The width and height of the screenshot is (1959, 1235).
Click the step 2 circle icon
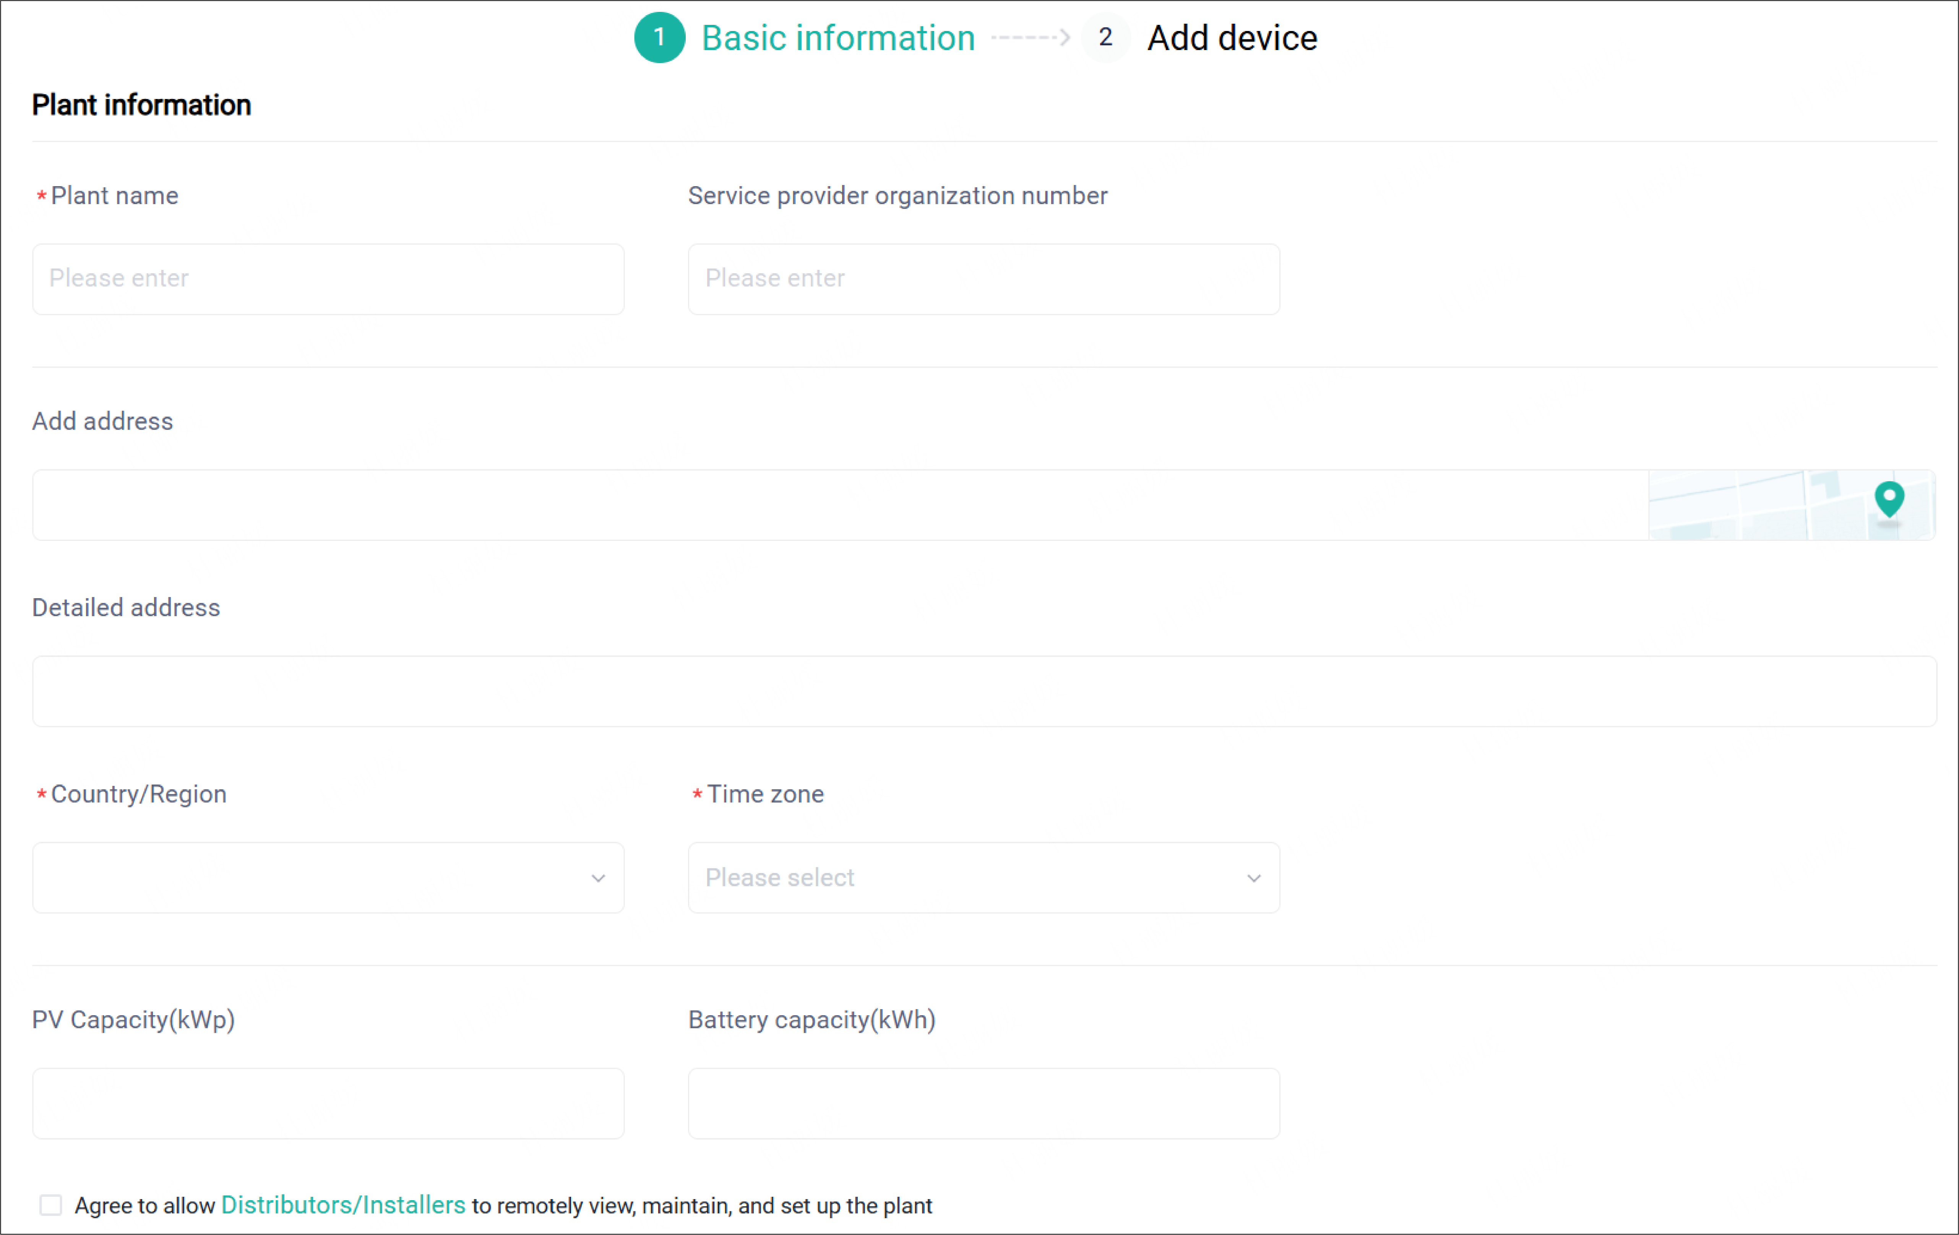[1105, 37]
